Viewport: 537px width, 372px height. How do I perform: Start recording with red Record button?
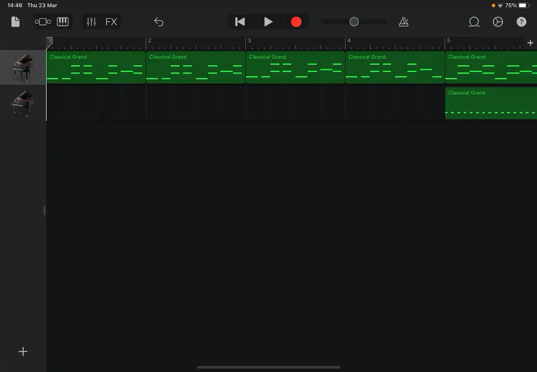(296, 22)
